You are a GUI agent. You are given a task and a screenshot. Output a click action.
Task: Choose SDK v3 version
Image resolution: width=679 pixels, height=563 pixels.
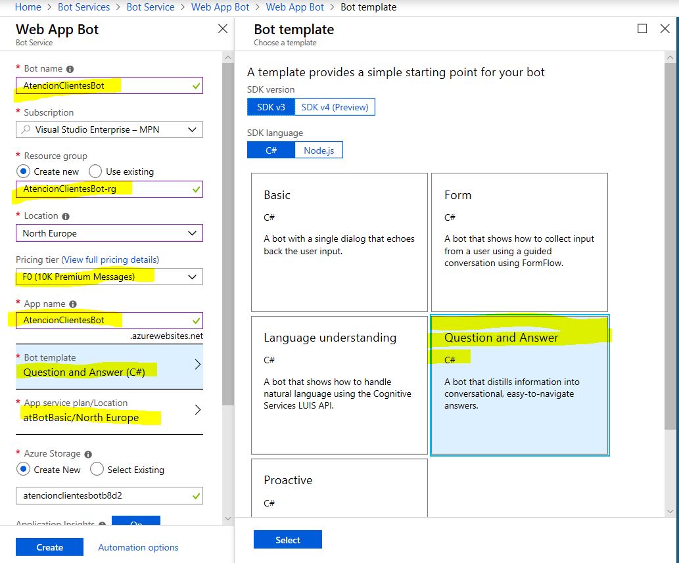click(x=271, y=107)
